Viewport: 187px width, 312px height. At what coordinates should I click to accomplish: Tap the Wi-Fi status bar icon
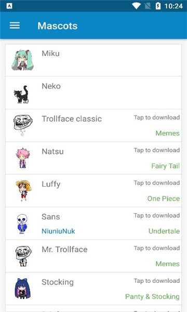click(x=136, y=6)
